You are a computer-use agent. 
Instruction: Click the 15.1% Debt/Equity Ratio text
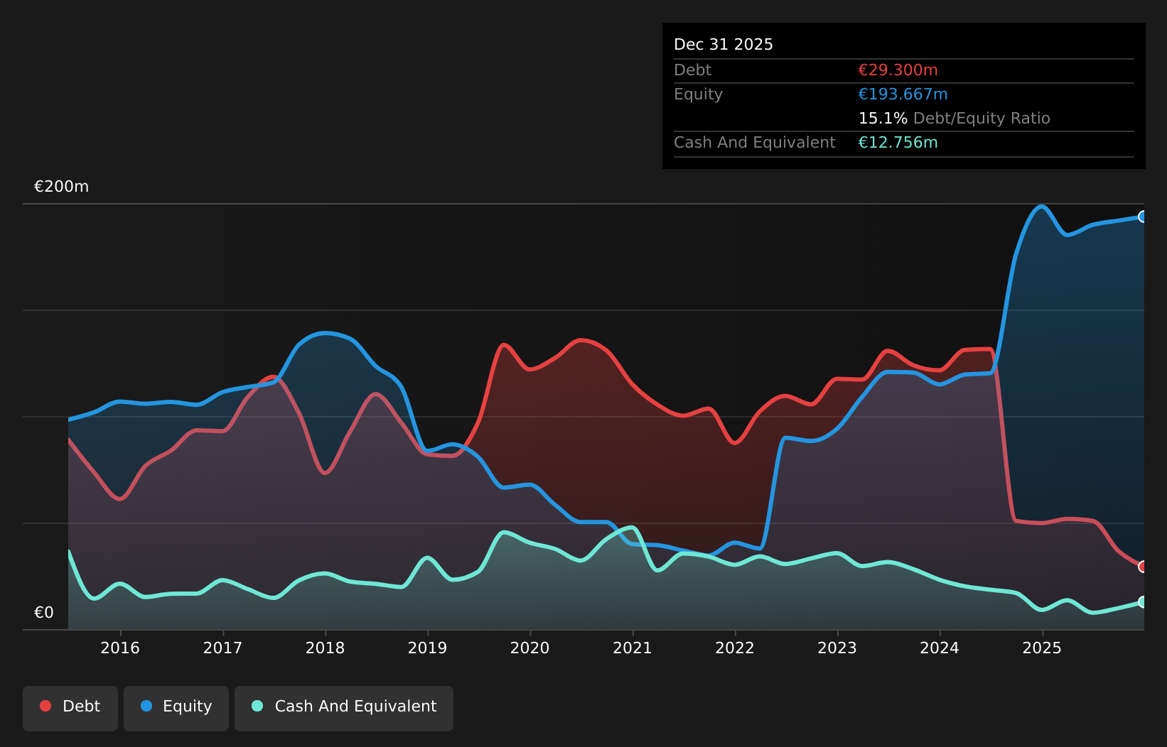[x=954, y=119]
